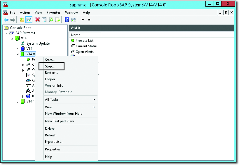This screenshot has height=165, width=239.
Task: Click the Stop square toolbar button
Action: (89, 20)
